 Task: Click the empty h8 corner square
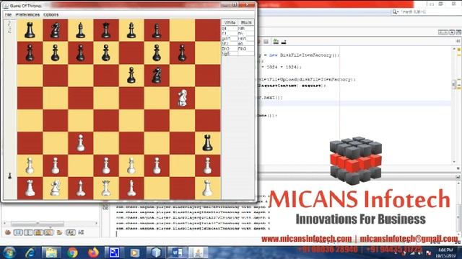click(208, 30)
